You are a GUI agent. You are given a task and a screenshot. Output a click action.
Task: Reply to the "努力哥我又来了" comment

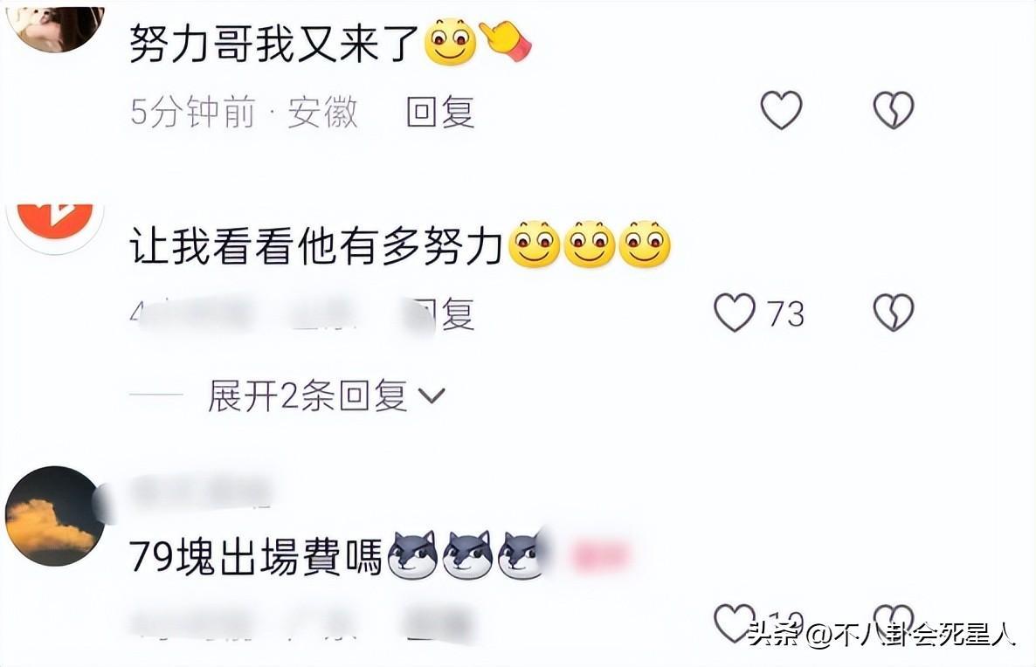[440, 111]
